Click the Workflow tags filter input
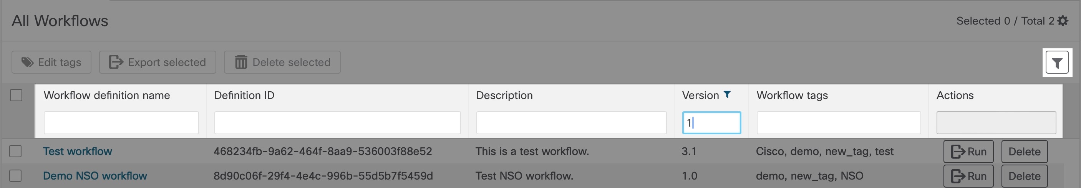The image size is (1081, 188). point(838,123)
